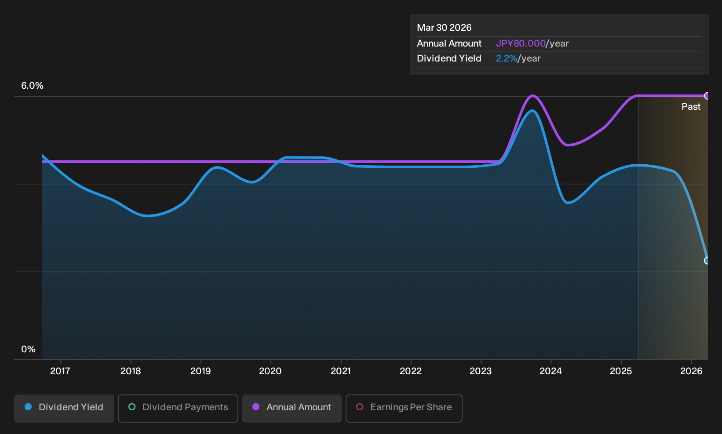Click the 'Annual Amount' tooltip row label
722x434 pixels.
coord(449,43)
